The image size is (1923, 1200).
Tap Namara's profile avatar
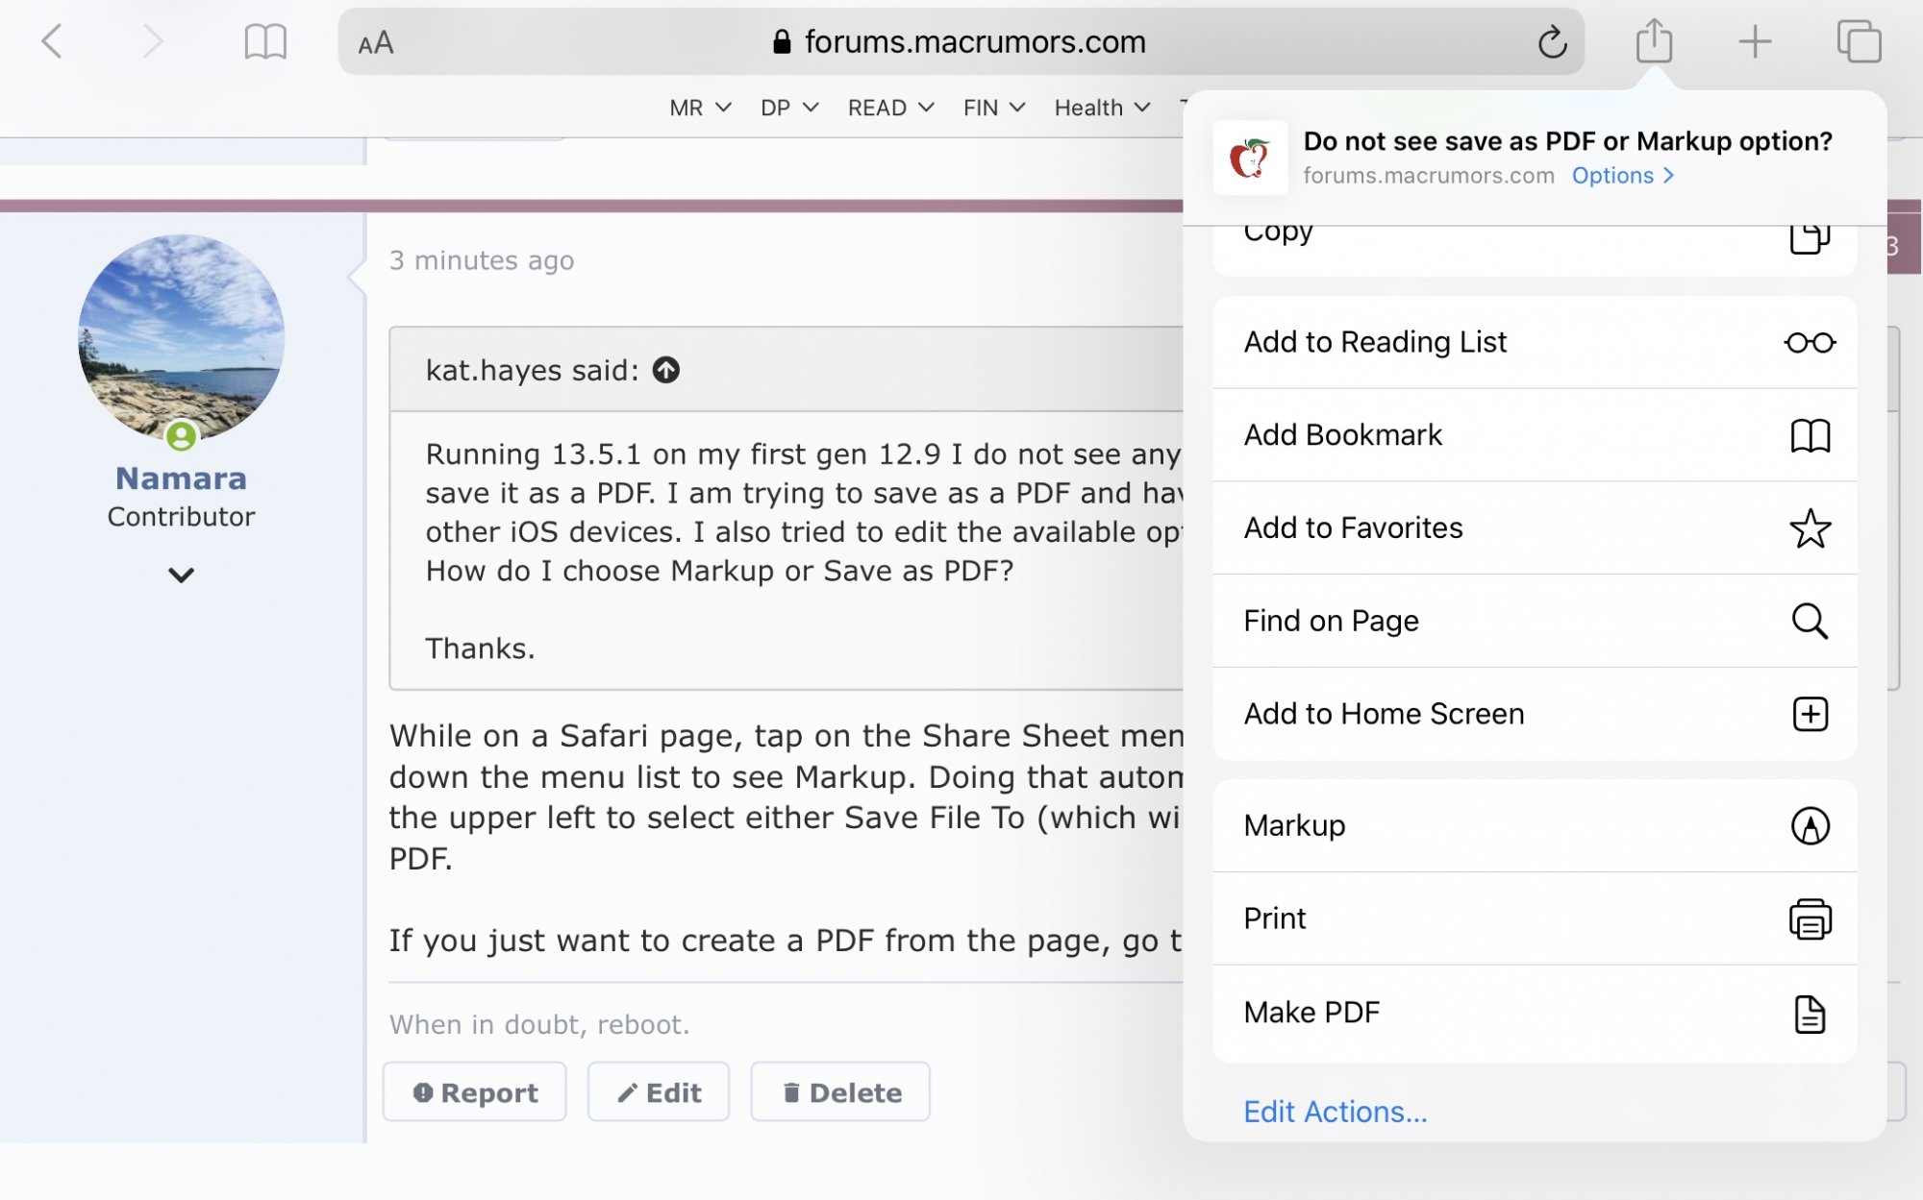coord(181,337)
